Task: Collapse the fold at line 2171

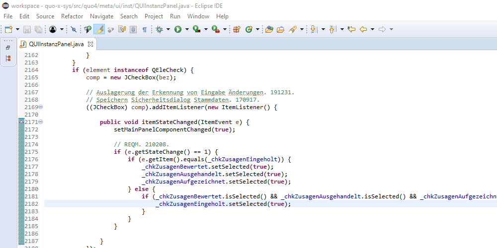Action: click(41, 122)
